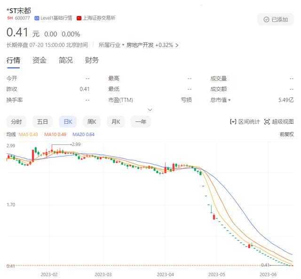Screen dimensions: 301x279
Task: Open the 区间统计 range statistics tool
Action: tap(245, 122)
